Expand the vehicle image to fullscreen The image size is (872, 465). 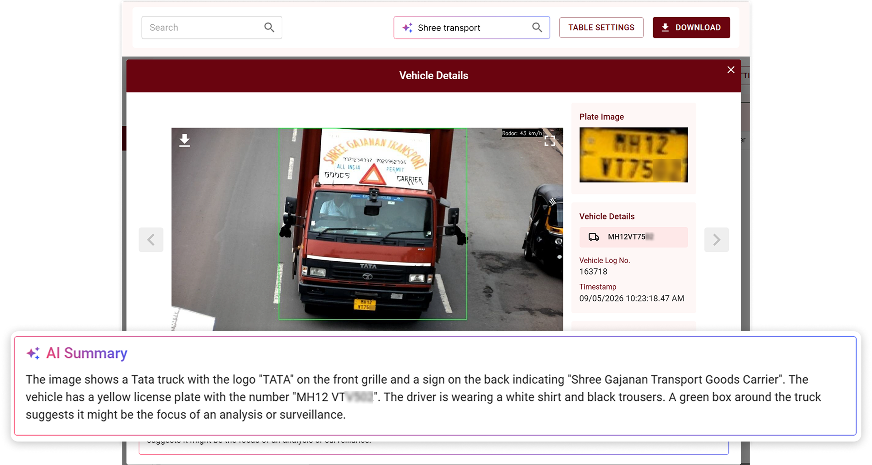pos(549,141)
